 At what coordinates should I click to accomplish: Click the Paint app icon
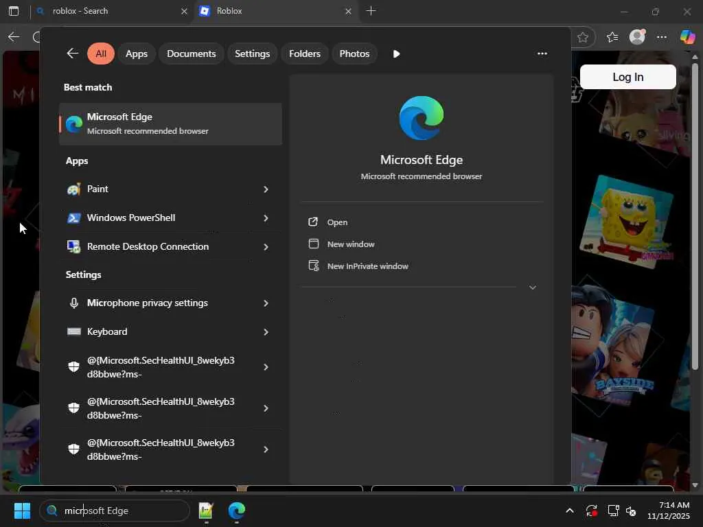pyautogui.click(x=74, y=189)
